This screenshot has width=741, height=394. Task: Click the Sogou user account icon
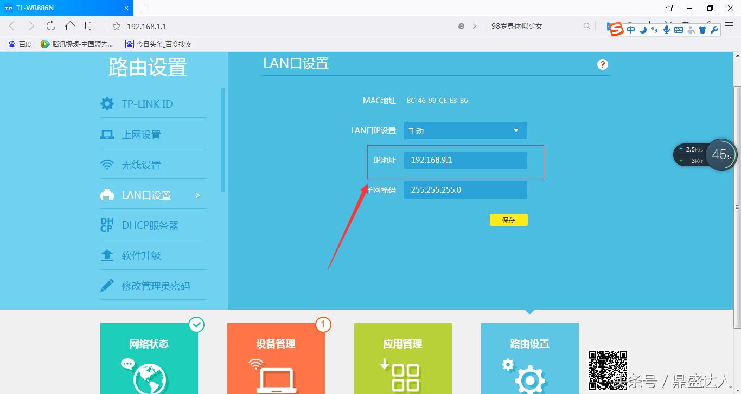(691, 30)
